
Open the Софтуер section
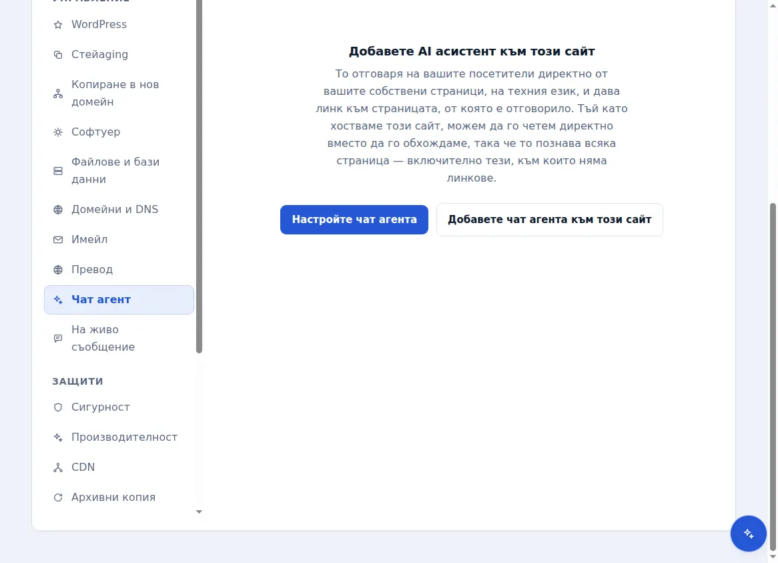[x=119, y=132]
